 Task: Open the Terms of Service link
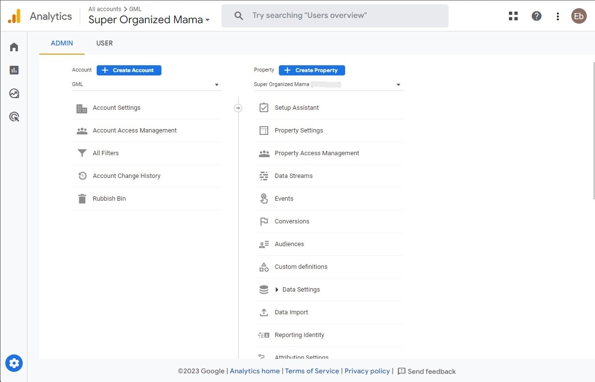312,371
